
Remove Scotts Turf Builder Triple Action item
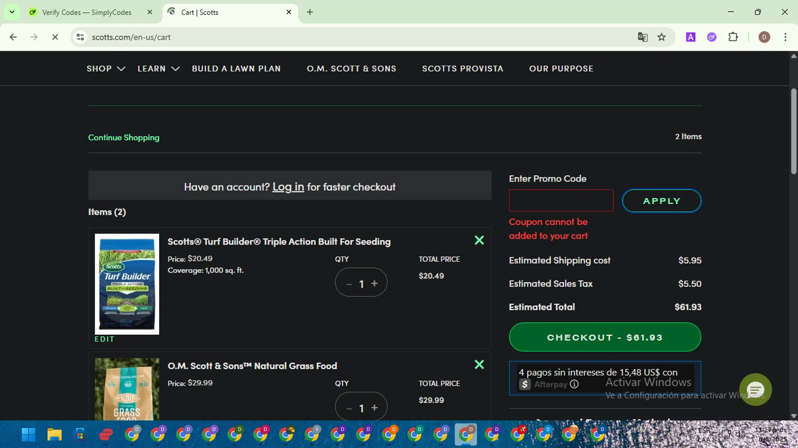point(479,240)
